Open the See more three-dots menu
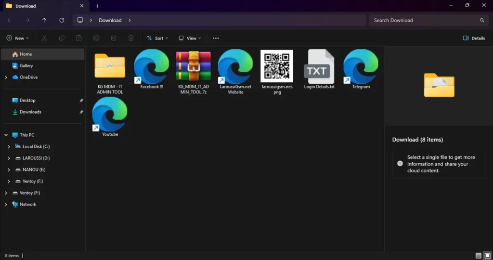This screenshot has height=260, width=493. 216,38
